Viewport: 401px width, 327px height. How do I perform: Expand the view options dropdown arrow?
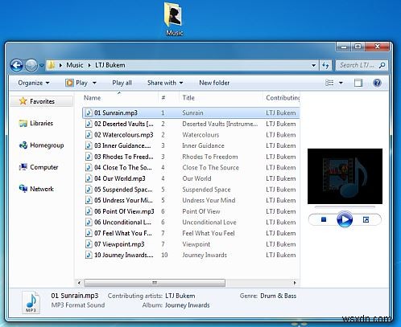point(341,83)
